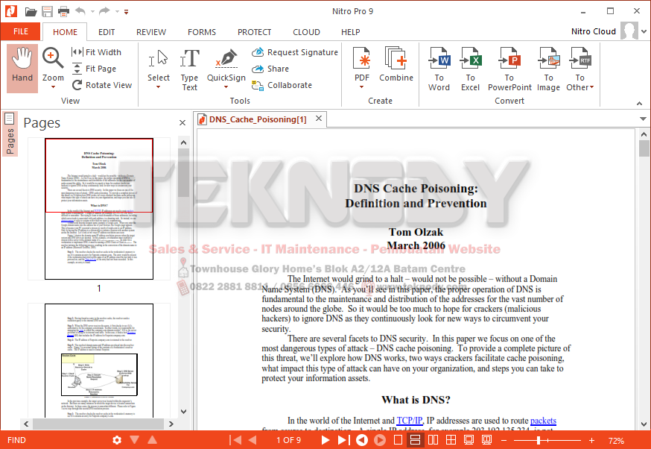This screenshot has width=651, height=449.
Task: Activate the Type Text tool
Action: pos(189,69)
